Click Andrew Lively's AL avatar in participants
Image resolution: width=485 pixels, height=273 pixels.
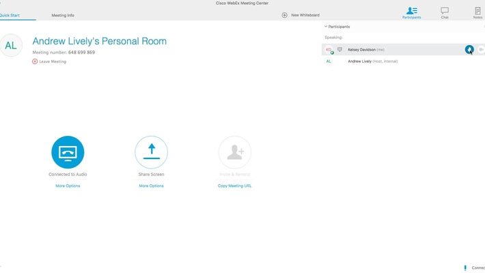pos(329,61)
